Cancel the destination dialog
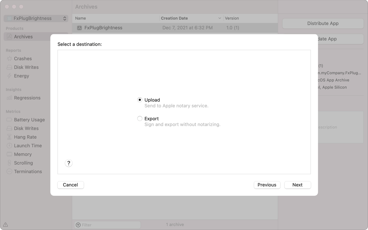 coord(70,185)
